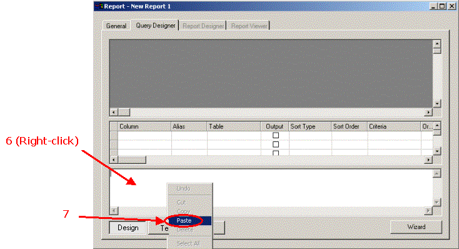Click the Sort Order column header
Image resolution: width=459 pixels, height=249 pixels.
coord(349,126)
